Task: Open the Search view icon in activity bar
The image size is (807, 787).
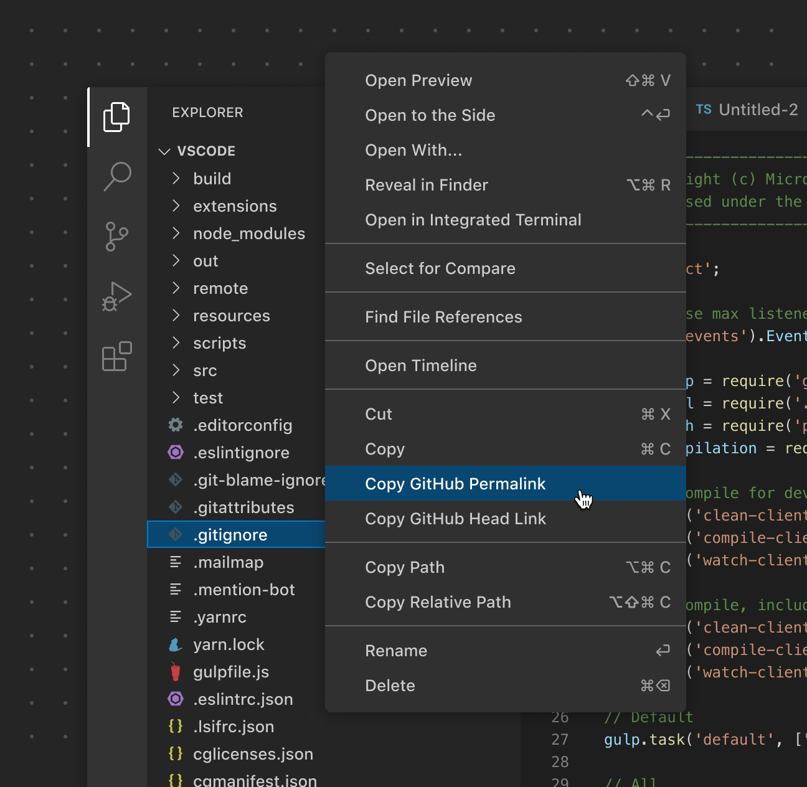Action: [x=116, y=177]
